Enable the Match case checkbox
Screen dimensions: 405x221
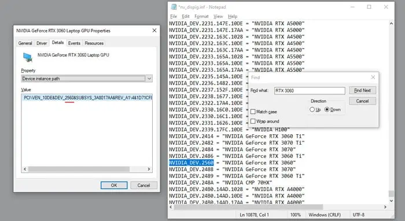pyautogui.click(x=253, y=112)
